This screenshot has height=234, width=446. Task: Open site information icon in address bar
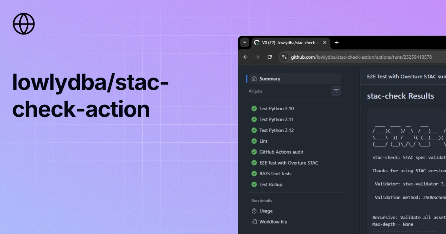click(x=284, y=57)
